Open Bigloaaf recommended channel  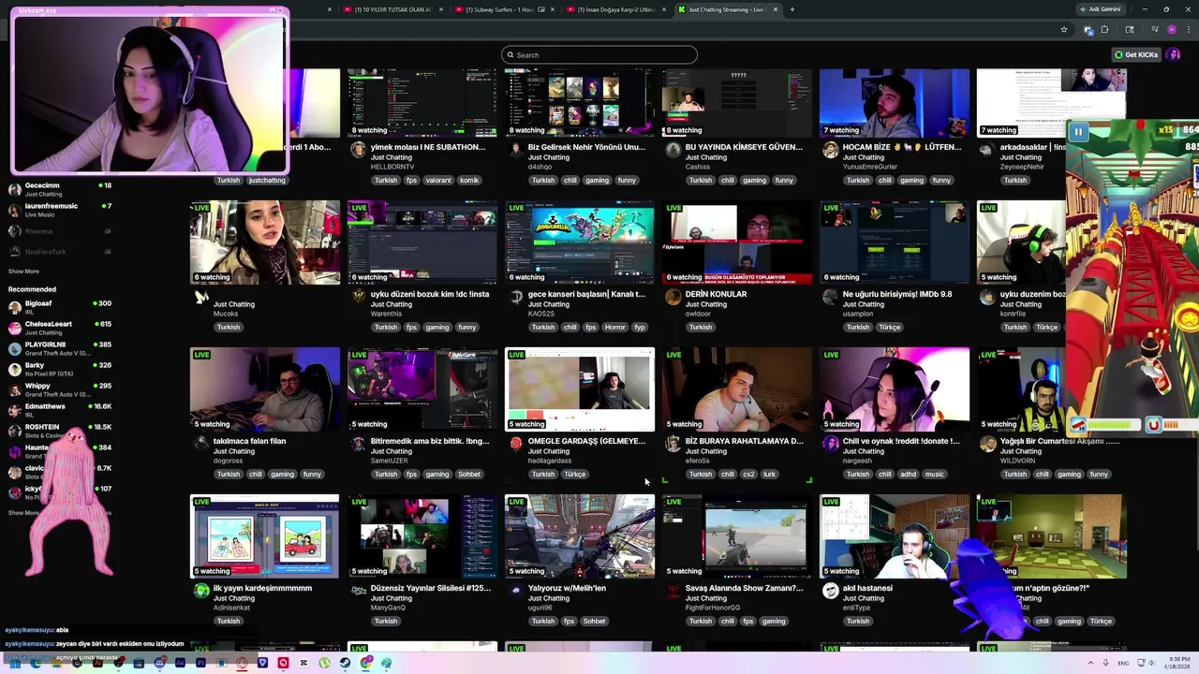click(60, 307)
